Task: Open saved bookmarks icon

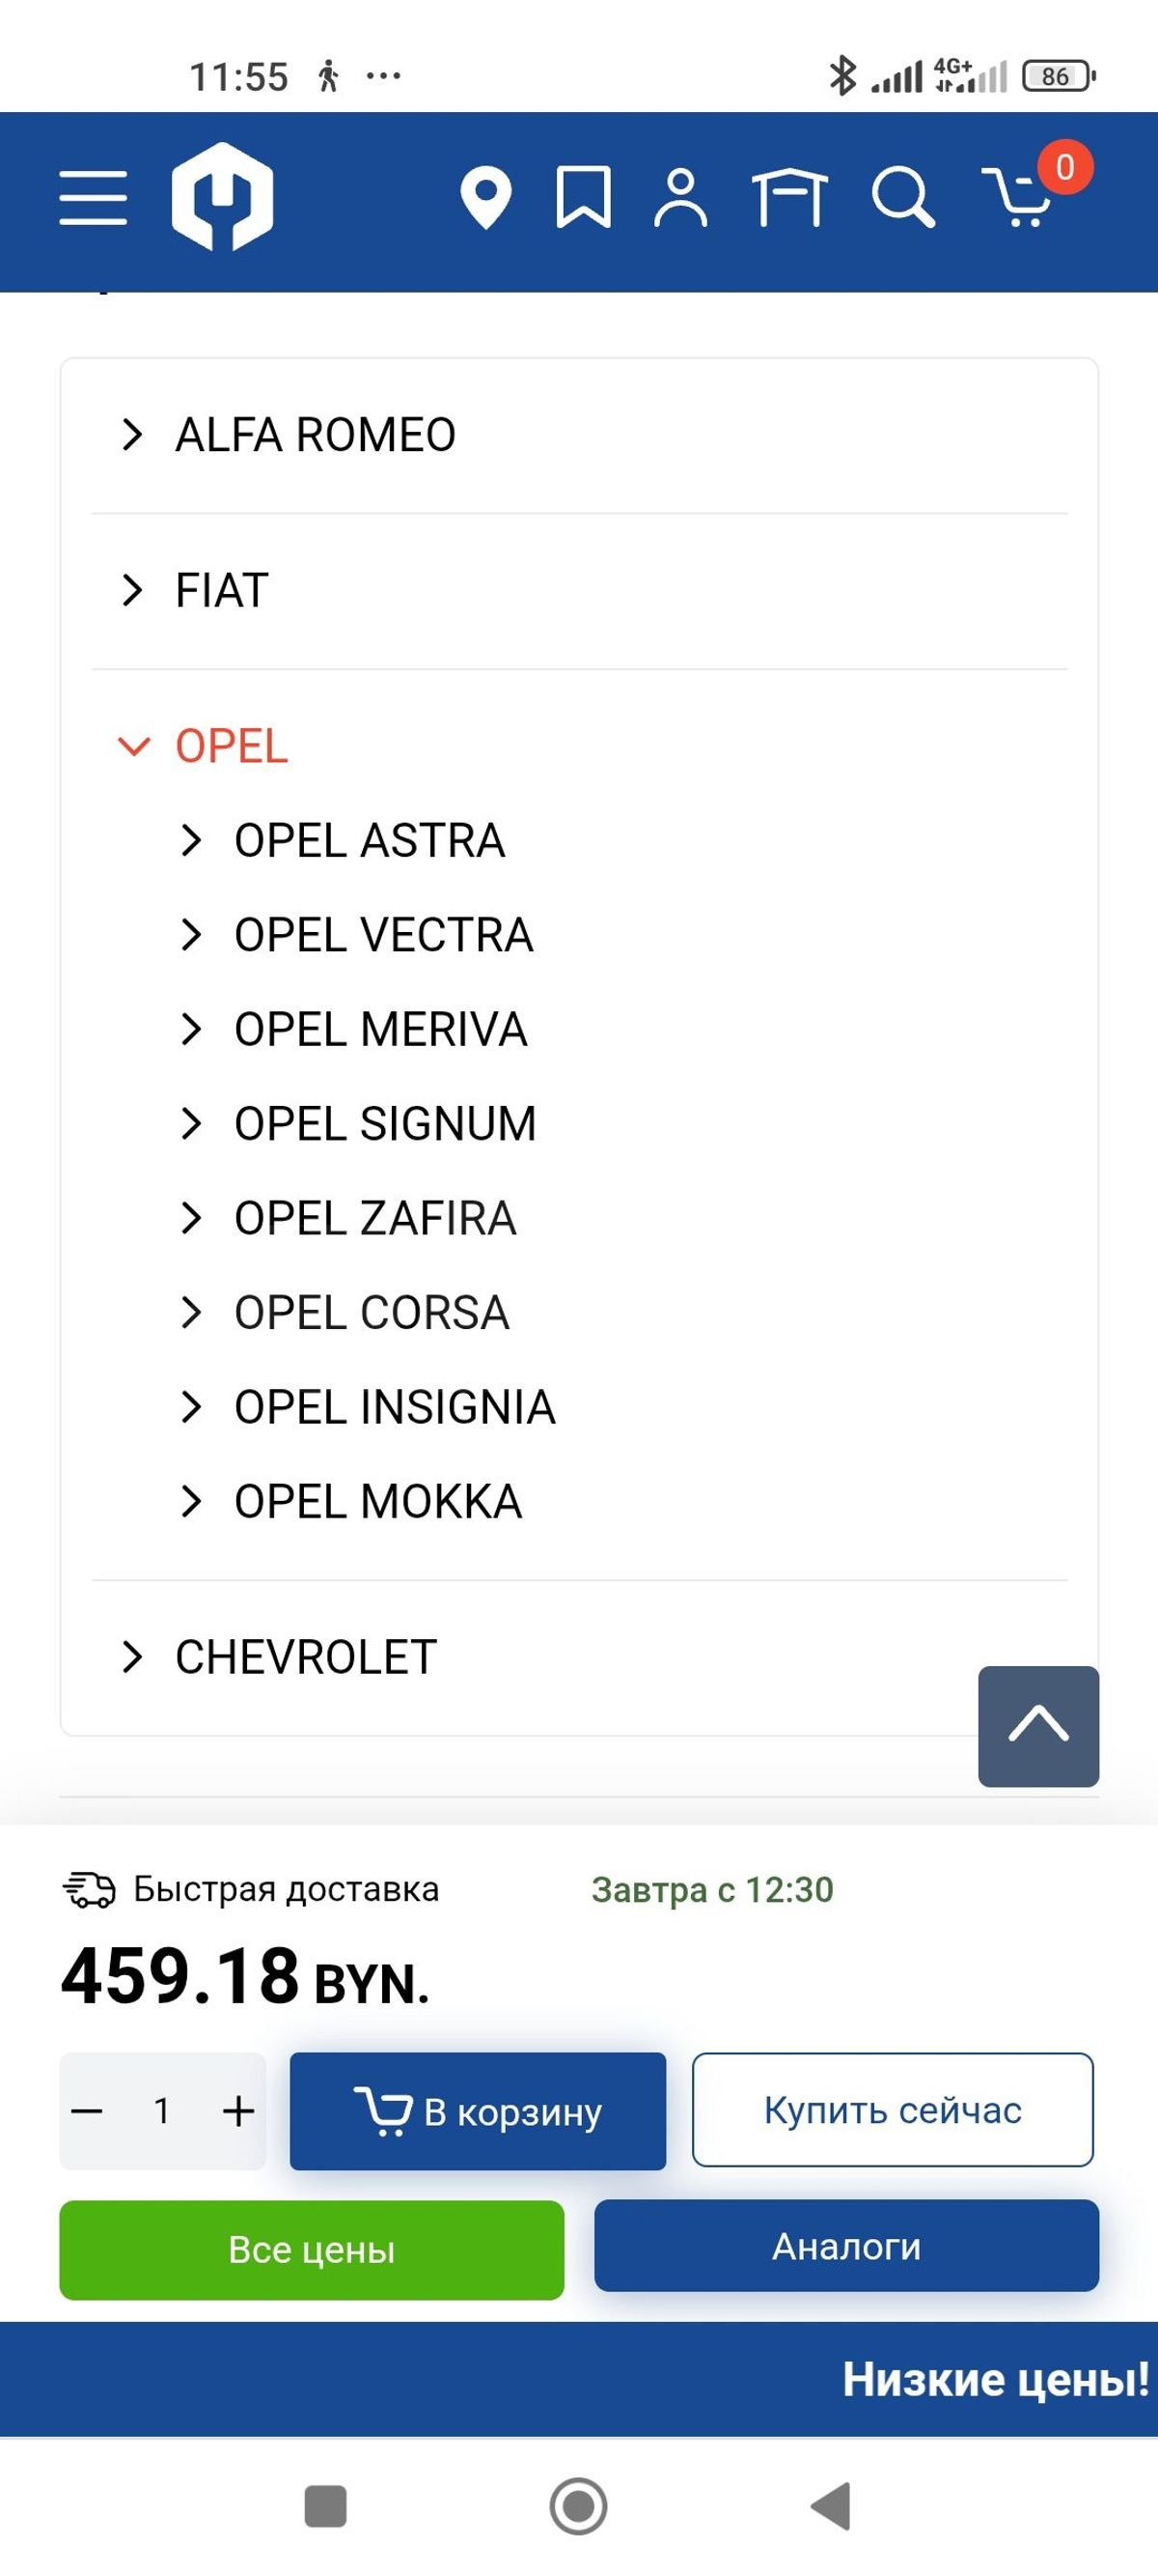Action: (584, 197)
